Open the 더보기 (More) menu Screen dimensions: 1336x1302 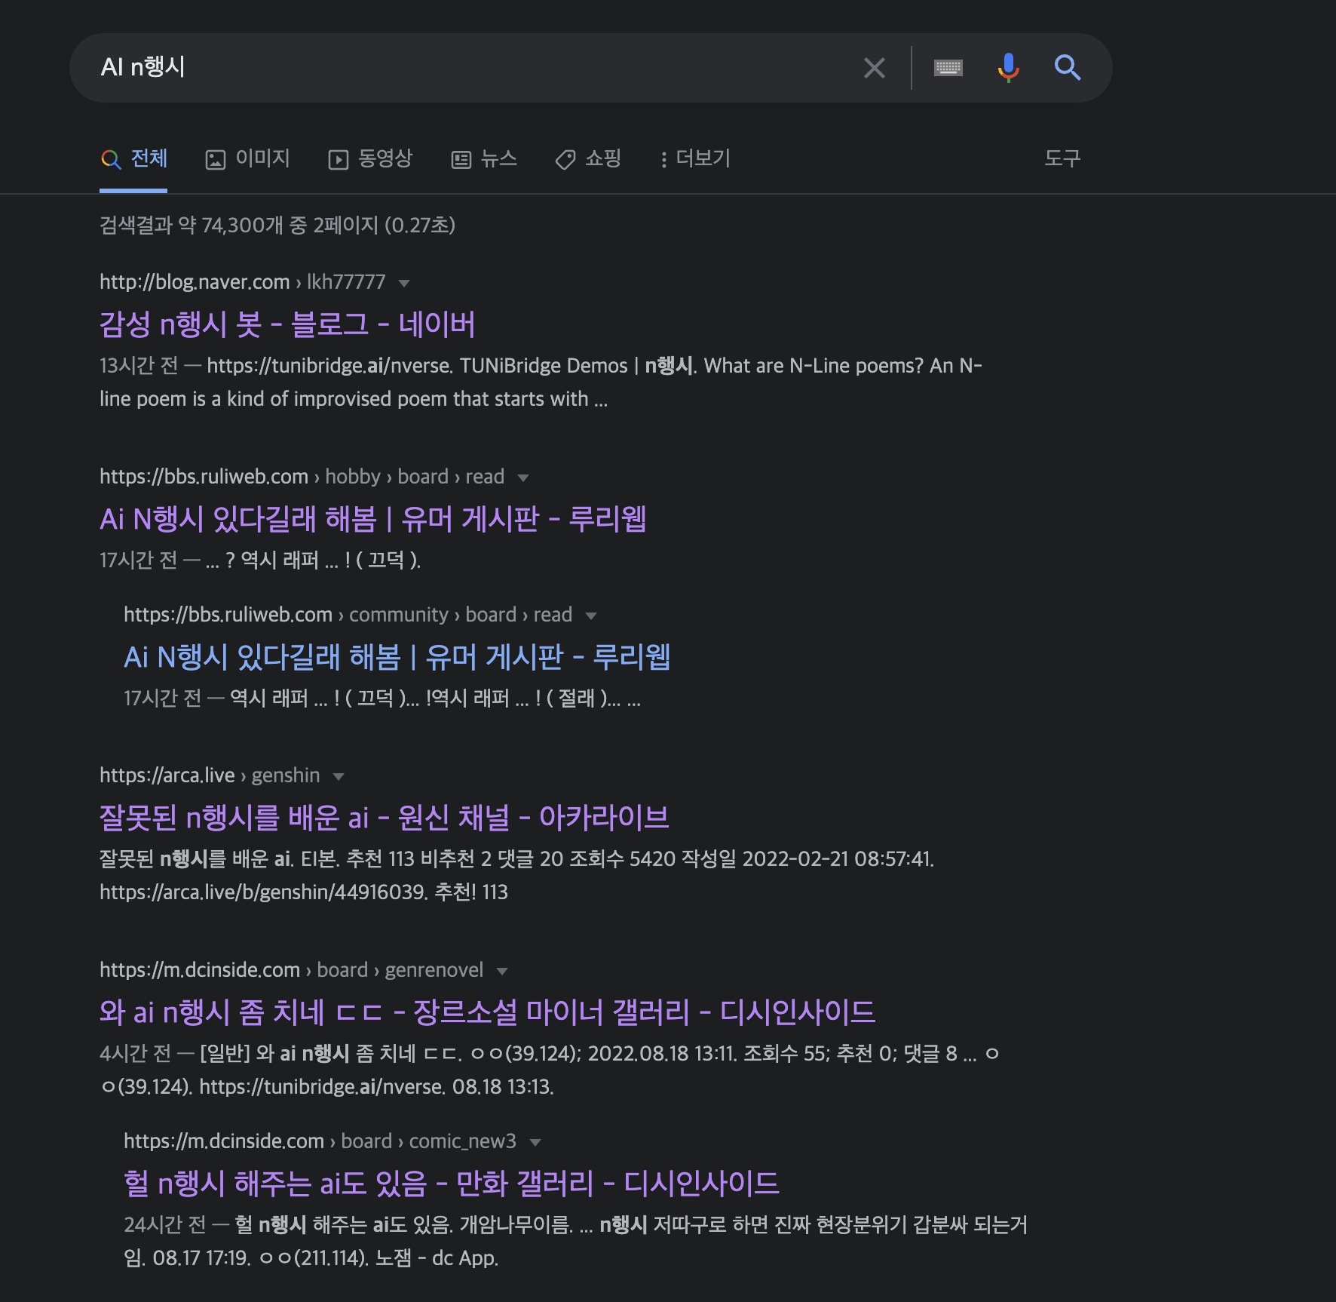pyautogui.click(x=695, y=158)
